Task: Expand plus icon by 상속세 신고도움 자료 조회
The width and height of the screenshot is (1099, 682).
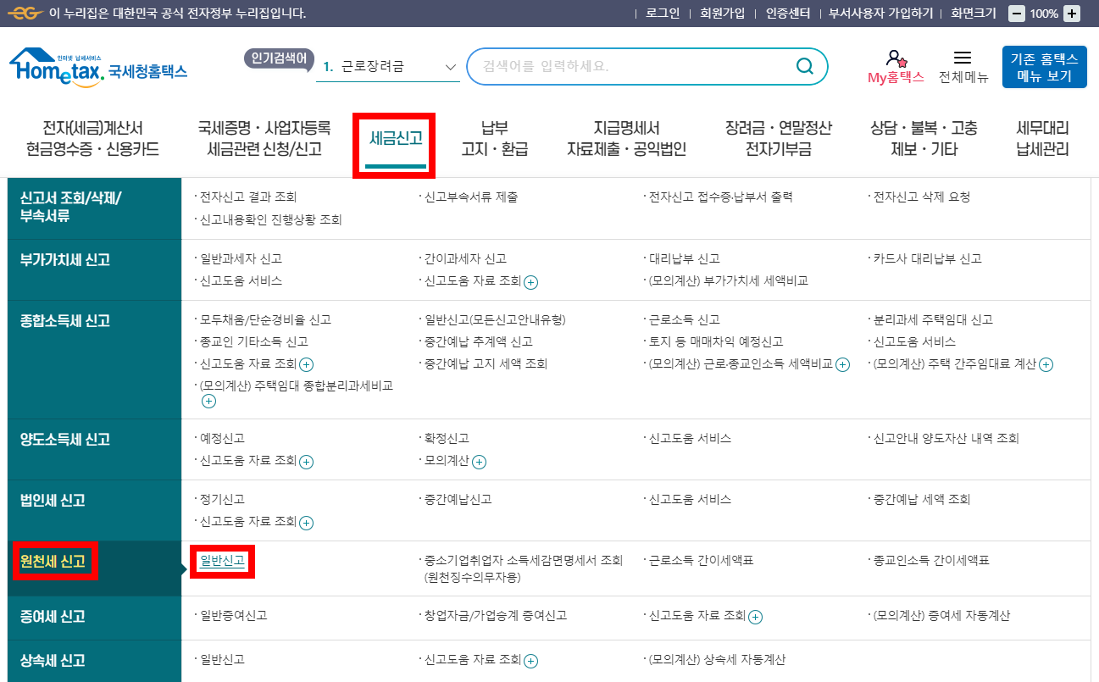Action: pos(531,661)
